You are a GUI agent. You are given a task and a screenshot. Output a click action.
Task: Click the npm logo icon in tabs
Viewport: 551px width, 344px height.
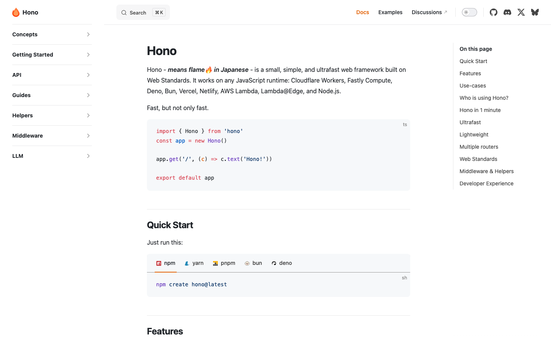point(159,263)
